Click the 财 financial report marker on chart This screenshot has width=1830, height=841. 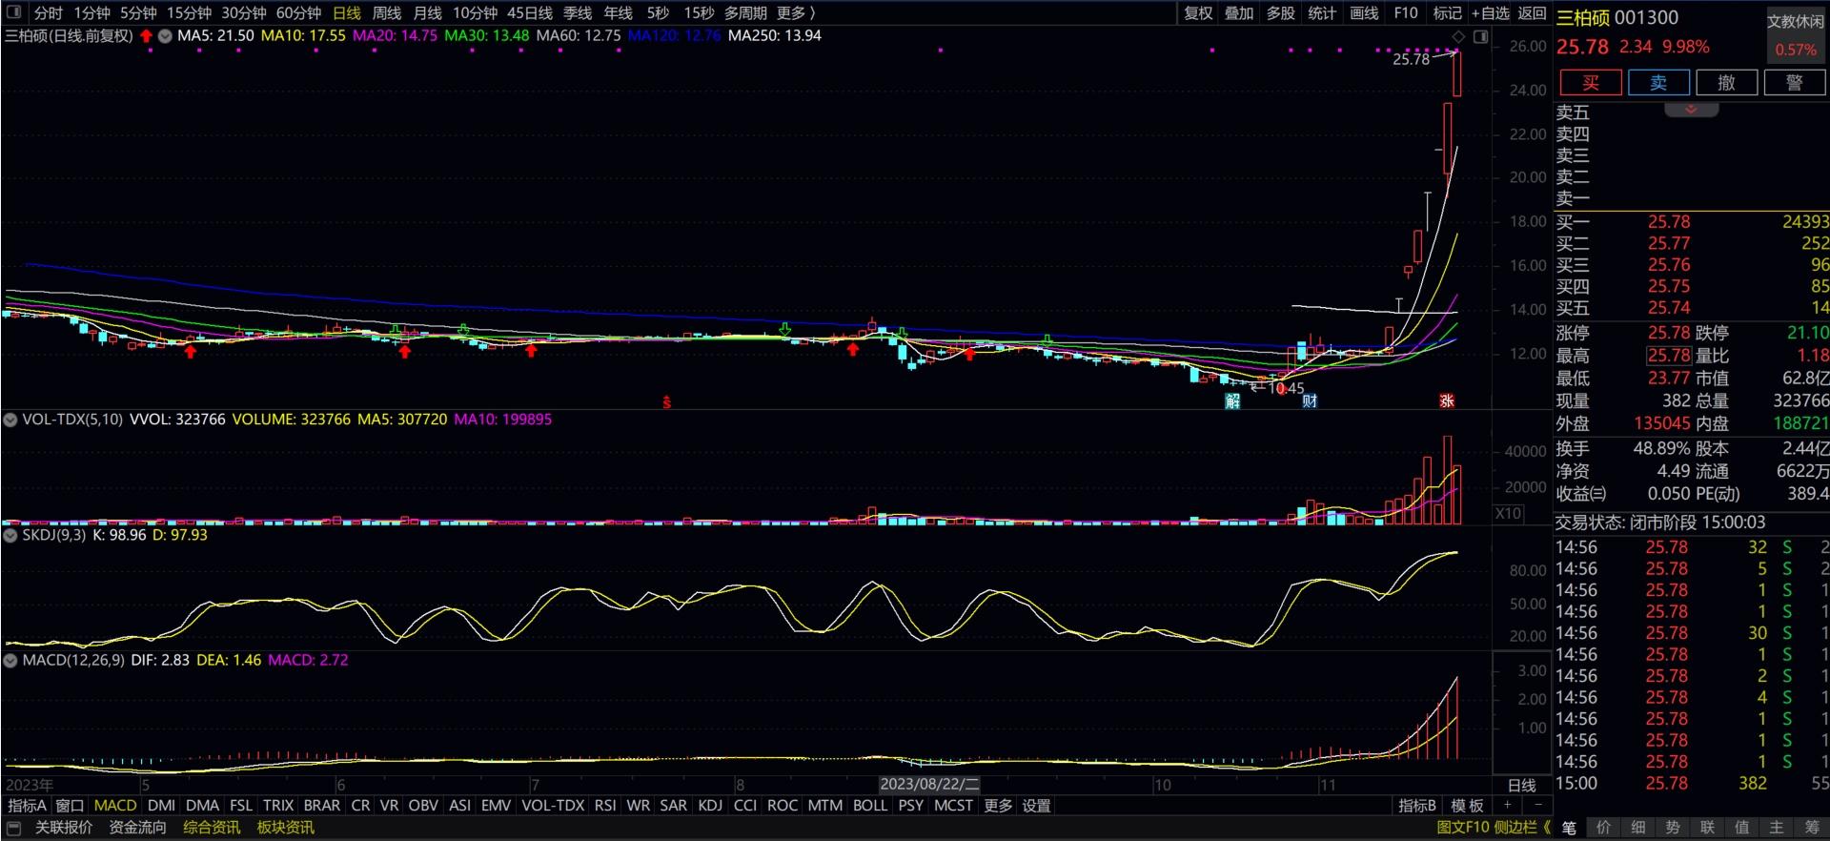coord(1310,400)
